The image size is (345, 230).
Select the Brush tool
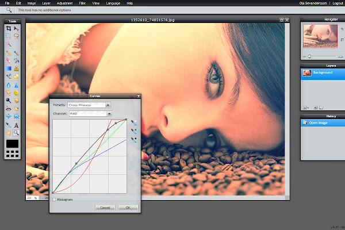click(16, 53)
